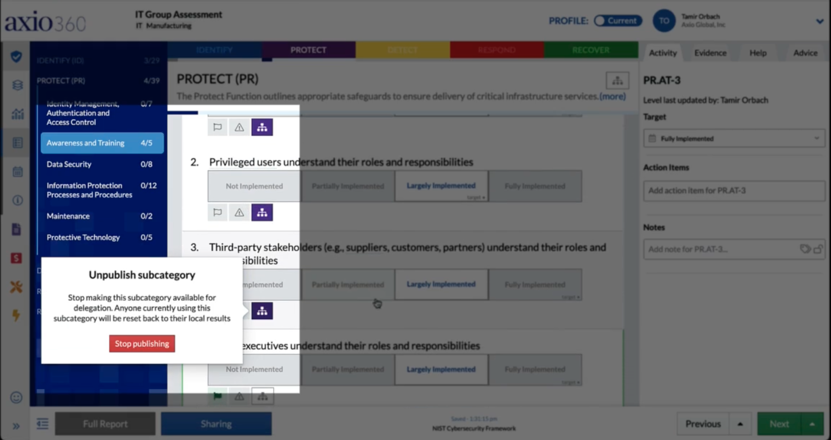Switch to the PROTECT function tab

click(309, 50)
